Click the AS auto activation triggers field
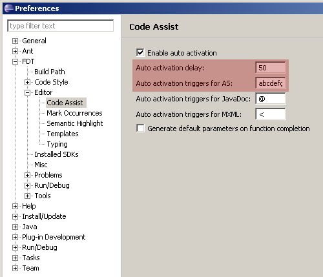 (271, 83)
